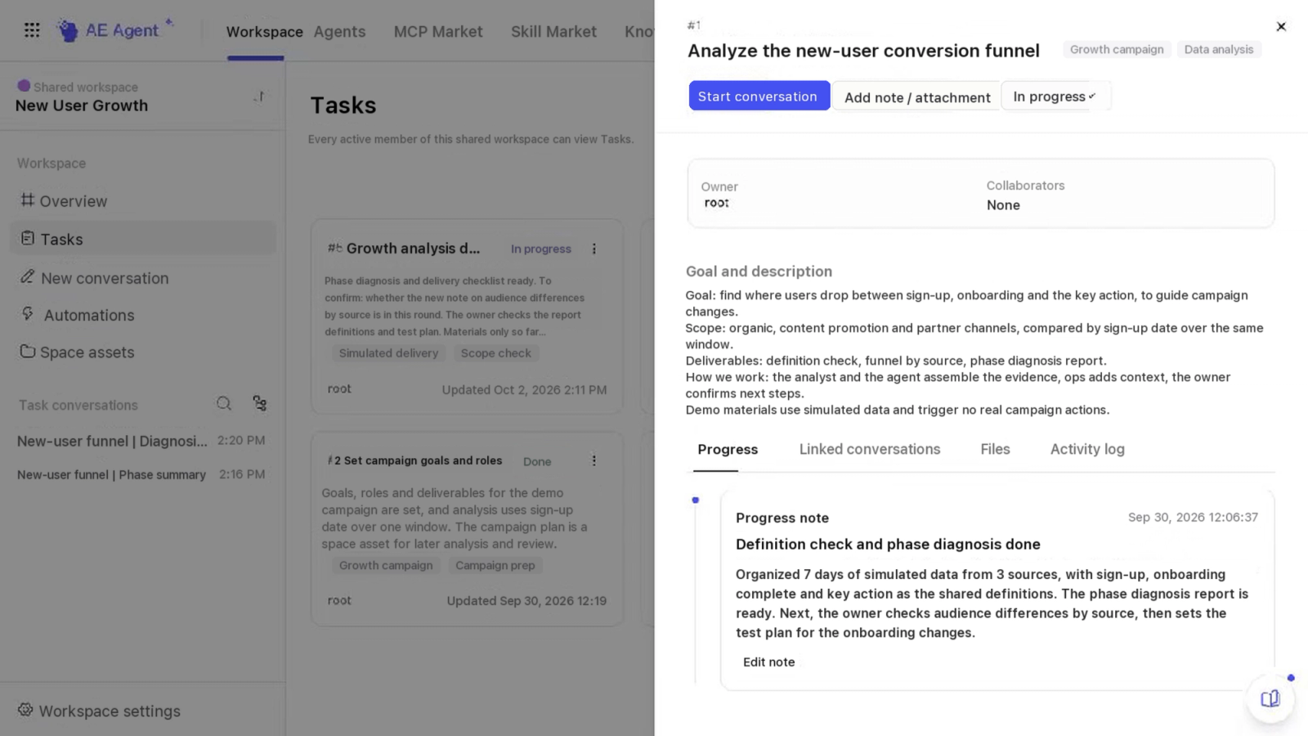Select the Progress tab

click(x=728, y=449)
